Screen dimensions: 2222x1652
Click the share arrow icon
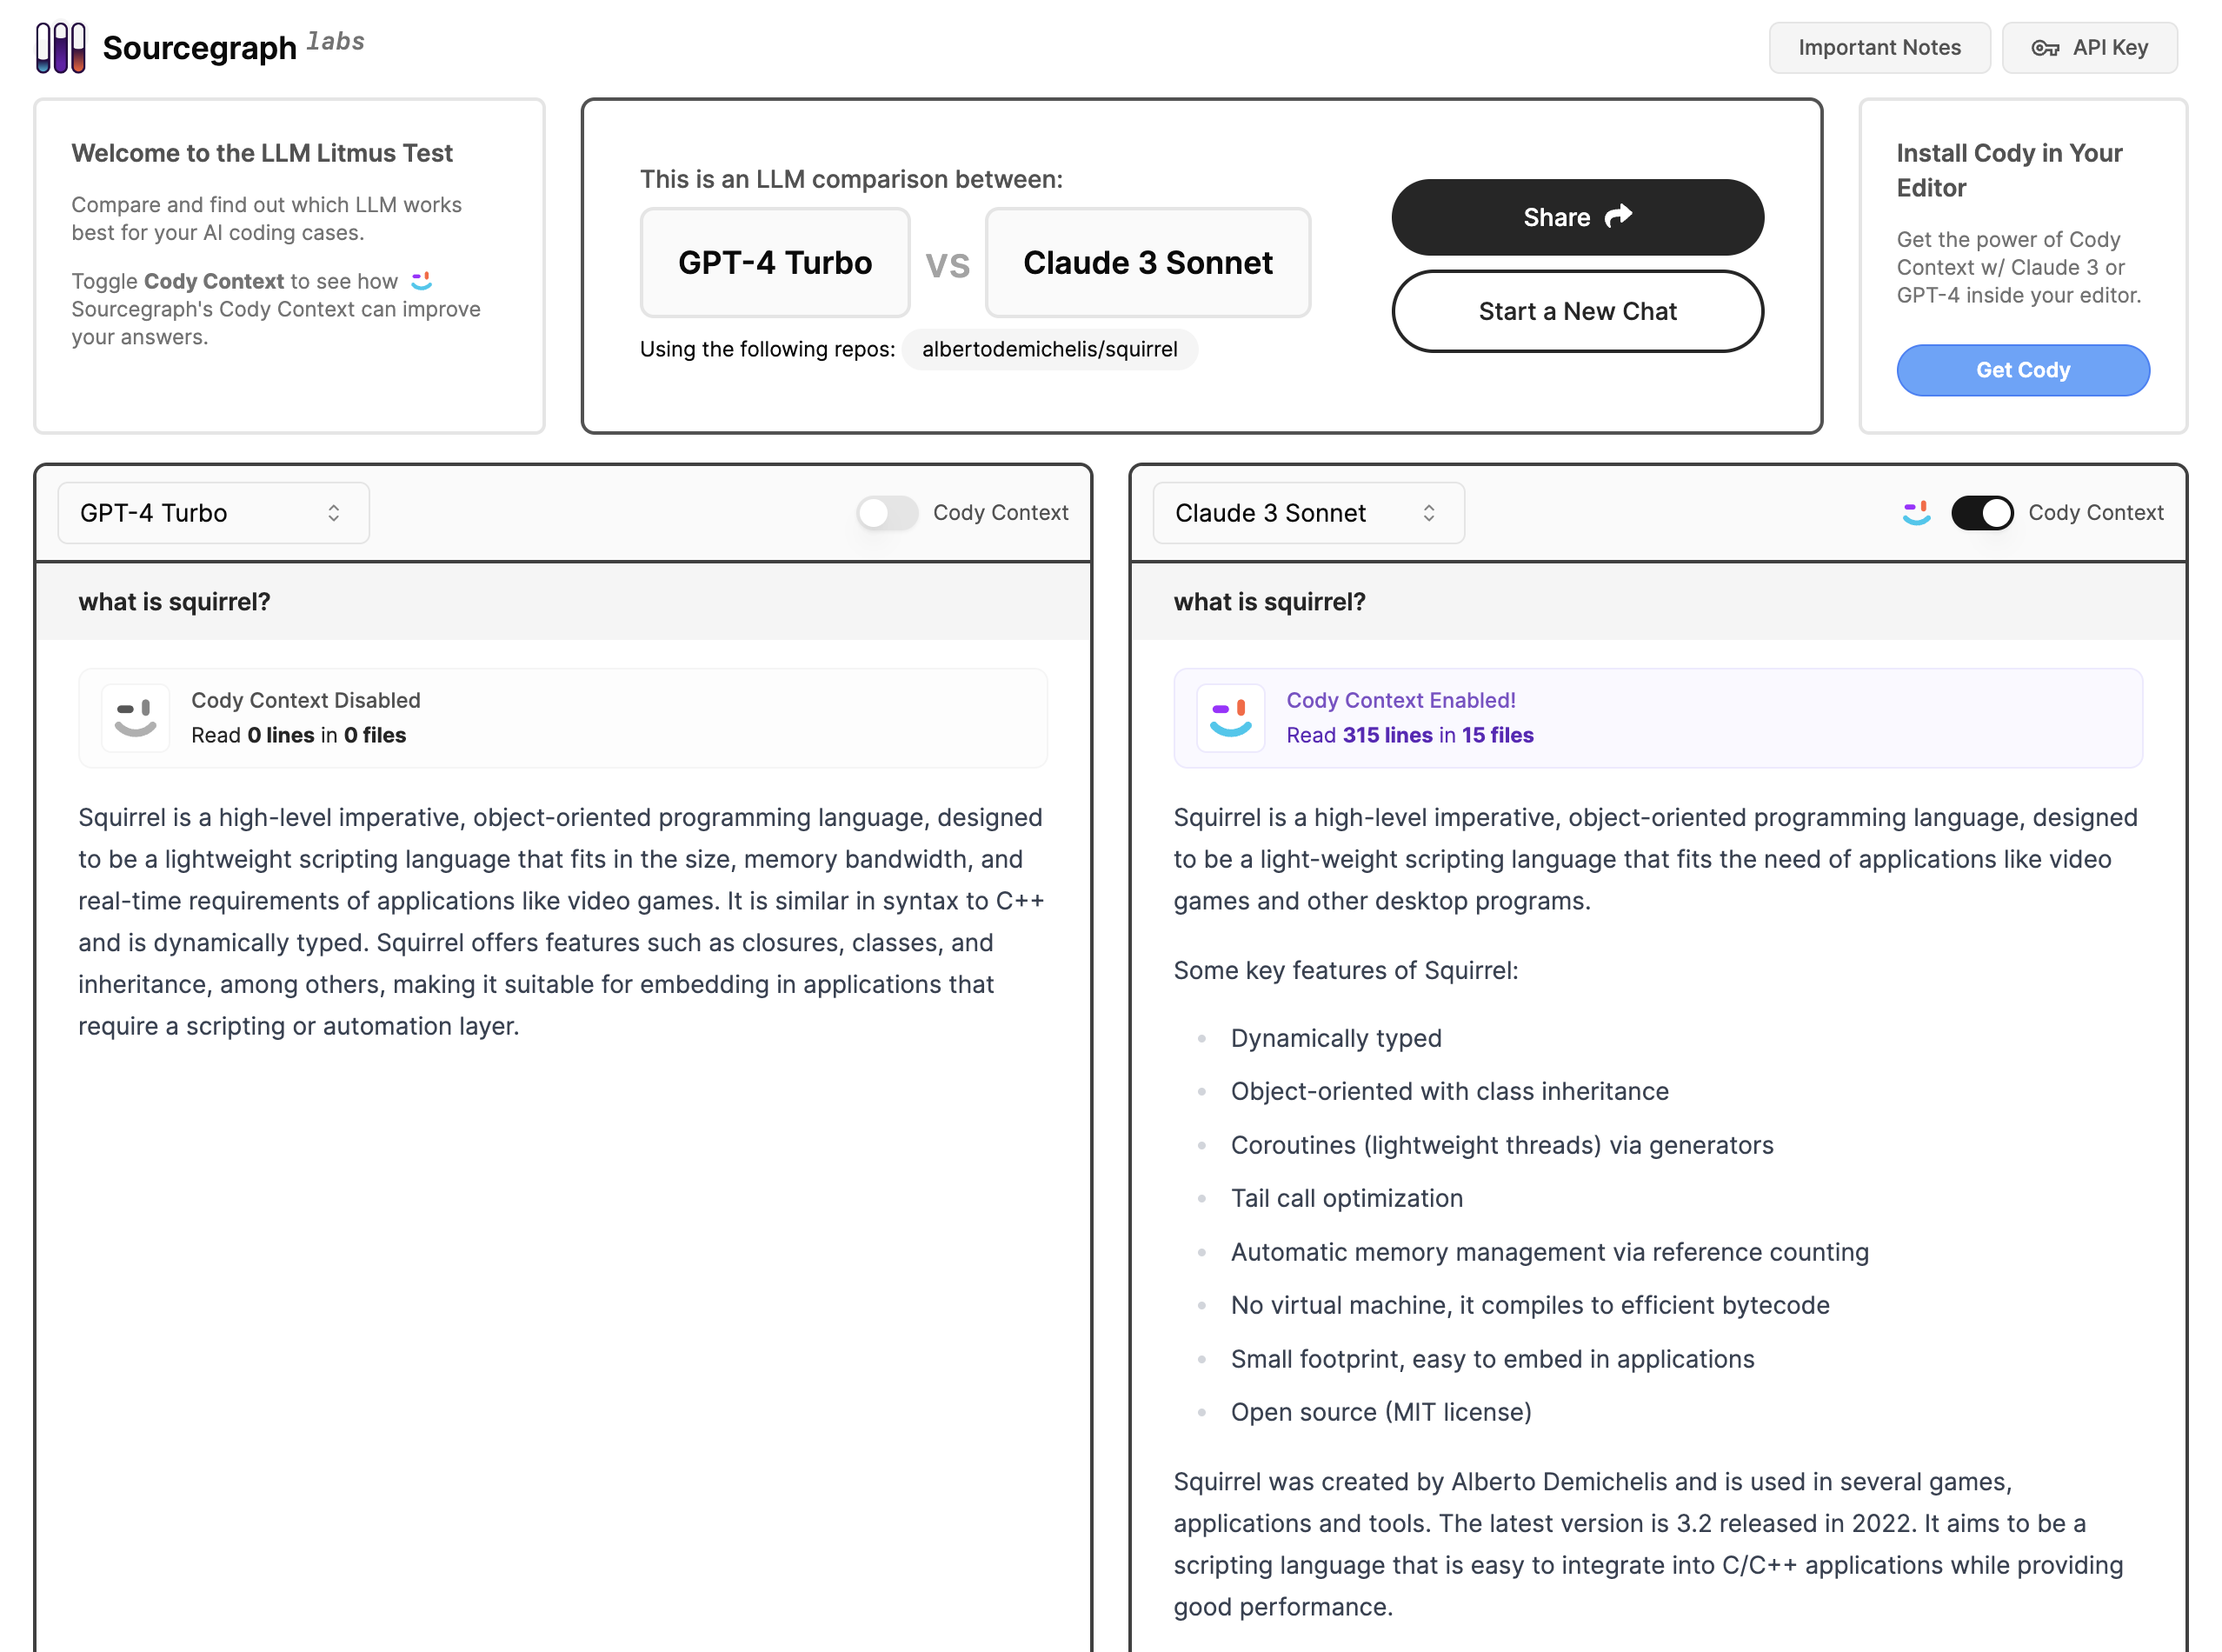pyautogui.click(x=1619, y=216)
